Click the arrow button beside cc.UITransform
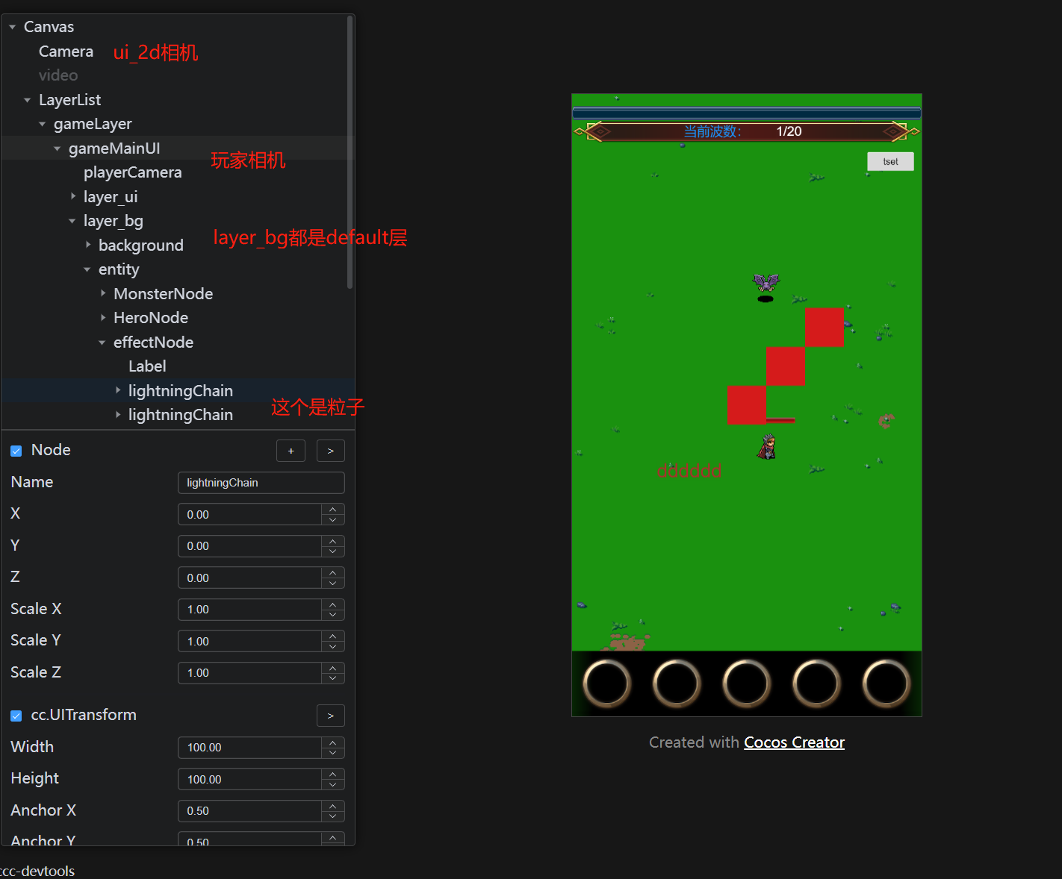This screenshot has height=879, width=1062. pos(331,716)
